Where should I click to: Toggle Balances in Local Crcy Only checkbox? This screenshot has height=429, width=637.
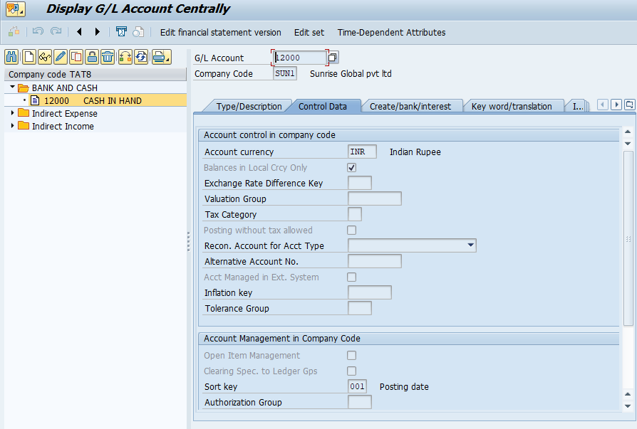(x=352, y=167)
